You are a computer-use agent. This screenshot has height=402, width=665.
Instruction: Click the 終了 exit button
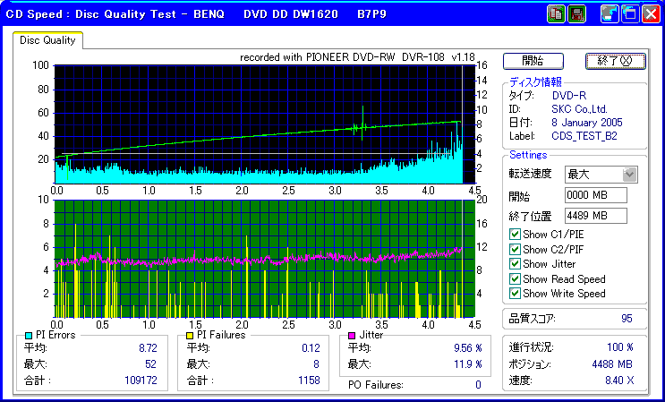click(616, 61)
